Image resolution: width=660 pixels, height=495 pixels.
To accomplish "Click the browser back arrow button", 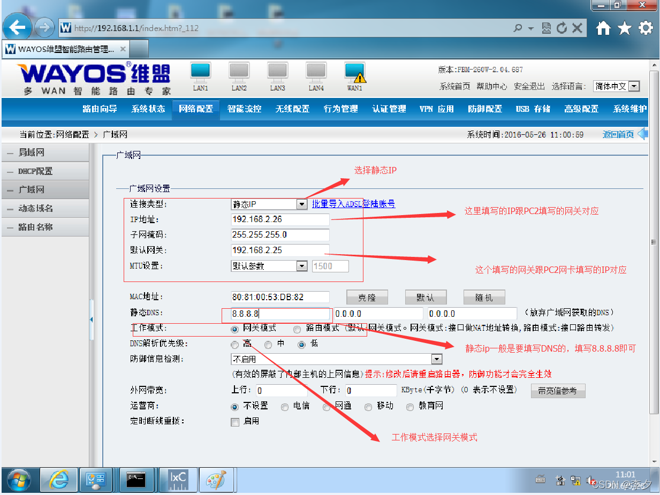I will 18,27.
